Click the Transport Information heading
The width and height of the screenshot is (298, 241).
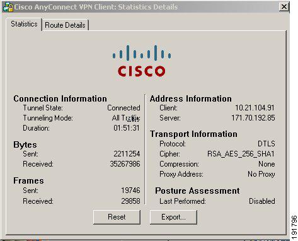193,134
